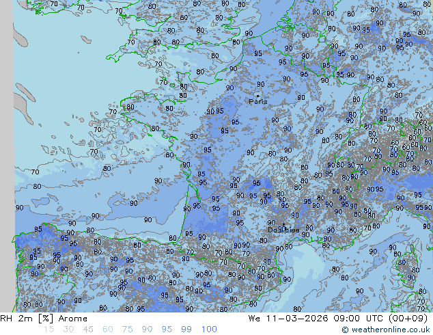Click legend value 99
Screen dimensions: 433x335
click(186, 330)
